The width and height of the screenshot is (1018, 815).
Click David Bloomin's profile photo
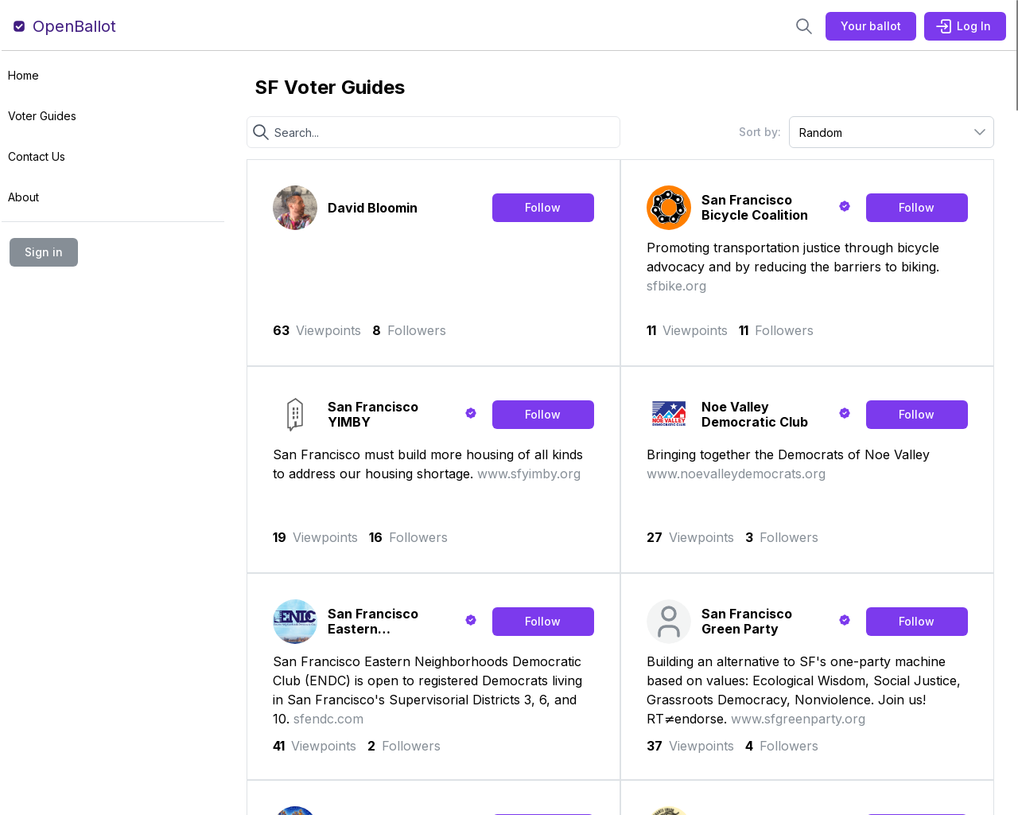[x=295, y=208]
